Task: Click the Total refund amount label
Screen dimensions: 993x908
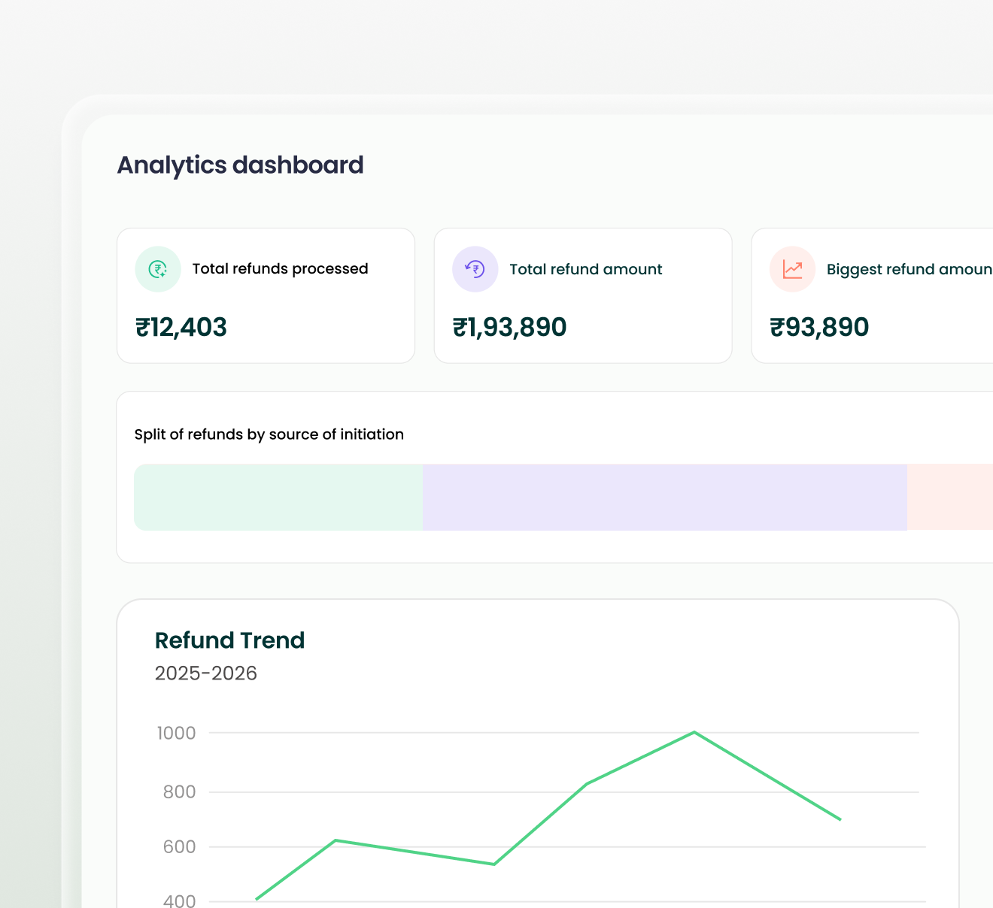Action: 586,269
